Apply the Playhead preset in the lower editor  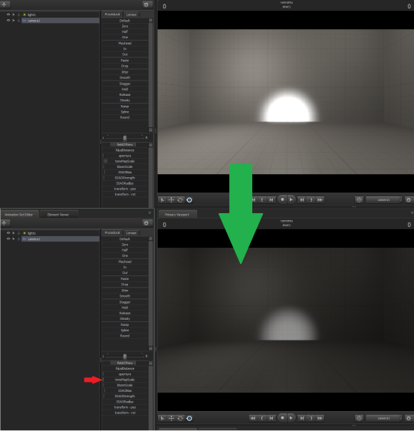coord(125,262)
